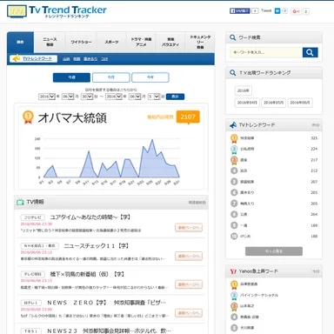Click the blue megaphone icon in sidebar TVトレンドワード header
The height and width of the screenshot is (334, 334).
click(233, 125)
